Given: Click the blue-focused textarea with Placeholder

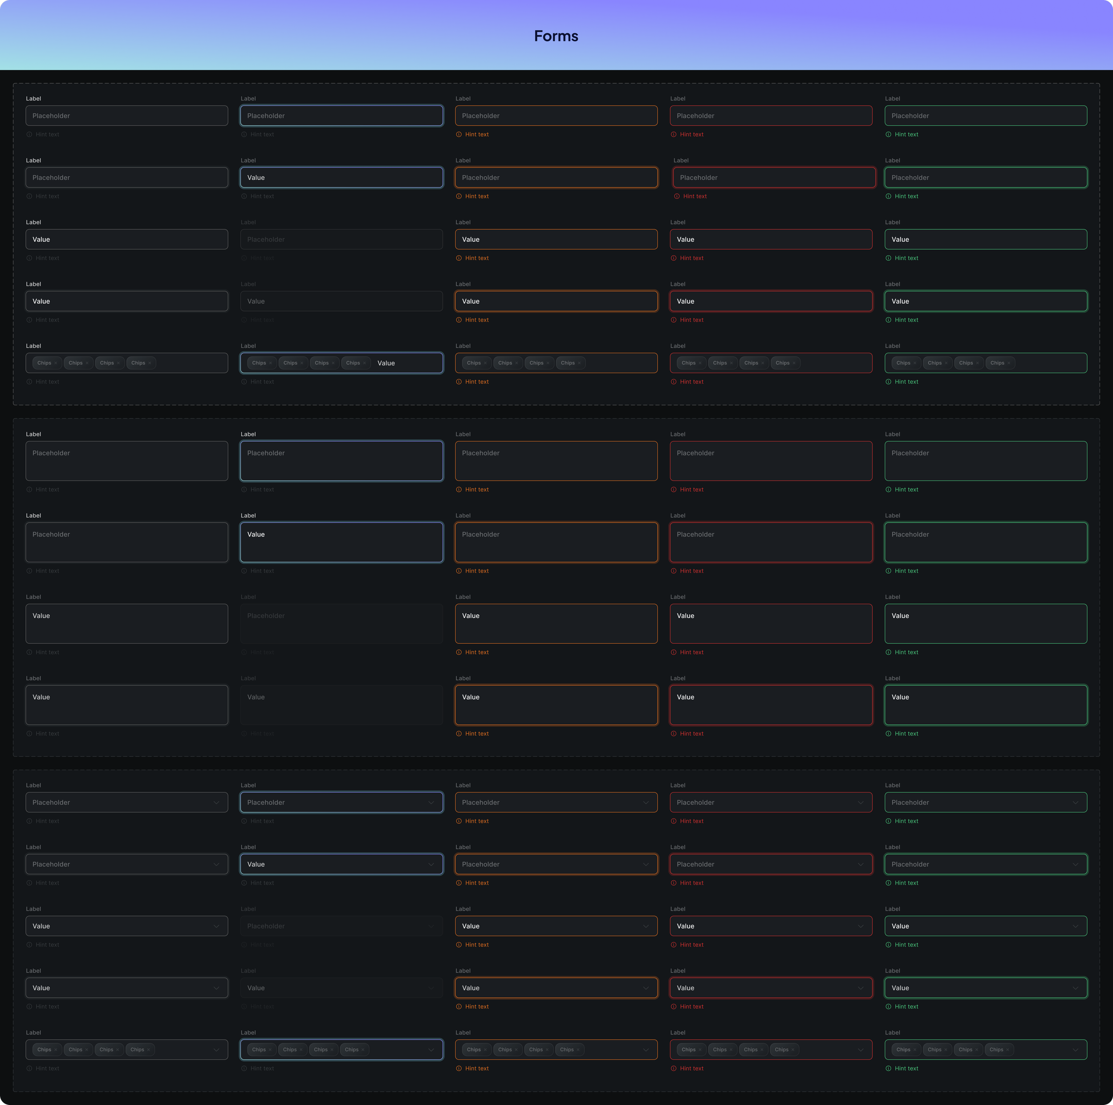Looking at the screenshot, I should [341, 461].
